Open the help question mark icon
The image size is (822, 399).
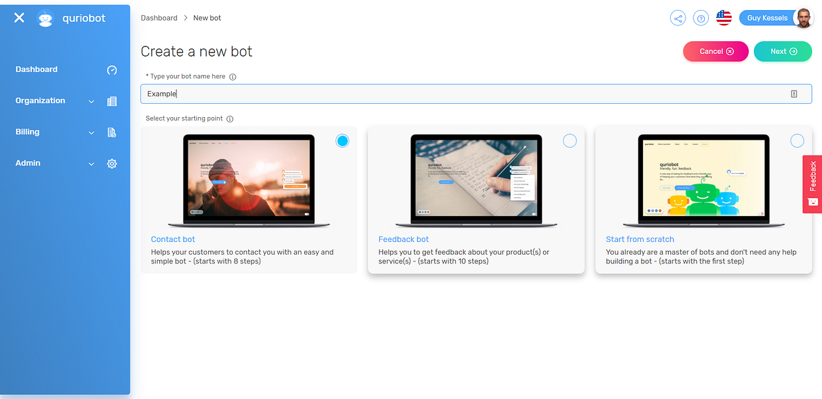point(701,18)
